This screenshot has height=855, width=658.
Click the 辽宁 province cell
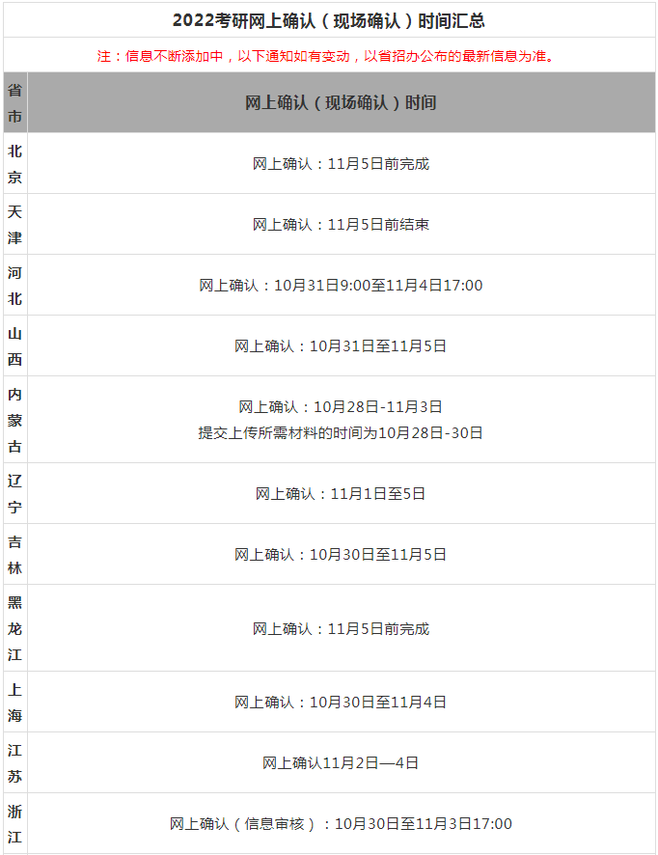[x=14, y=493]
